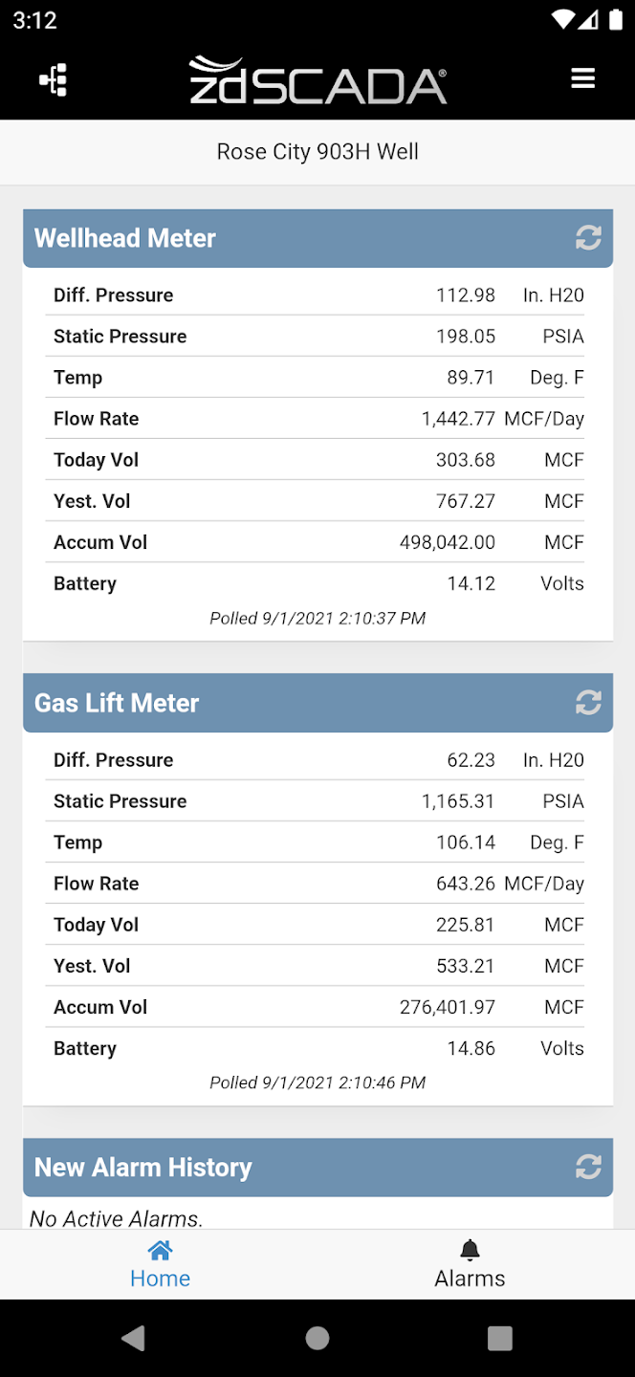The height and width of the screenshot is (1377, 635).
Task: Tap the Android recent apps square button
Action: [x=500, y=1338]
